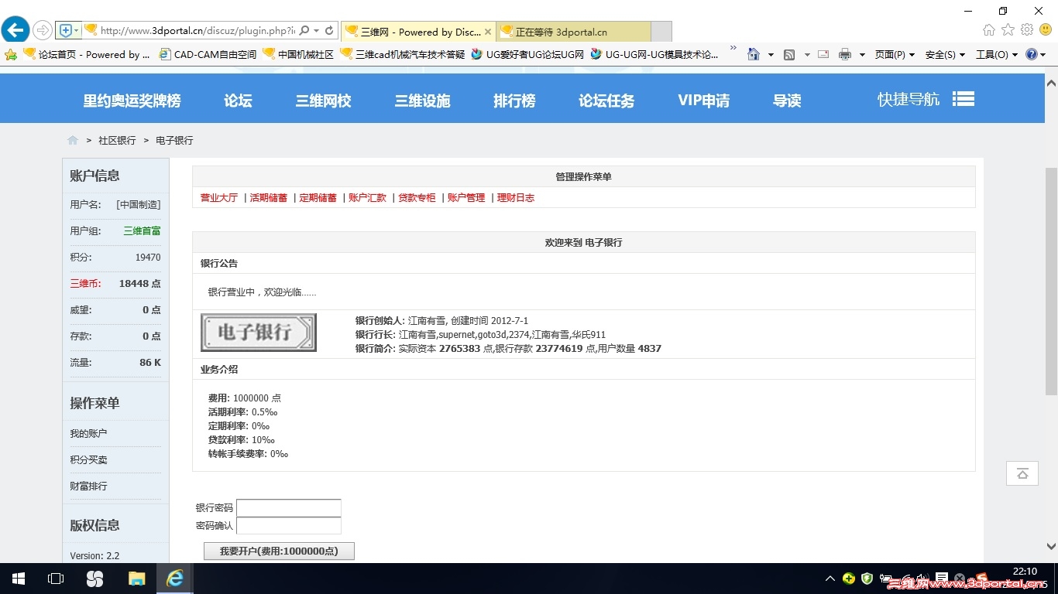This screenshot has height=594, width=1058.
Task: Click the scroll-to-top arrow button
Action: pyautogui.click(x=1022, y=473)
